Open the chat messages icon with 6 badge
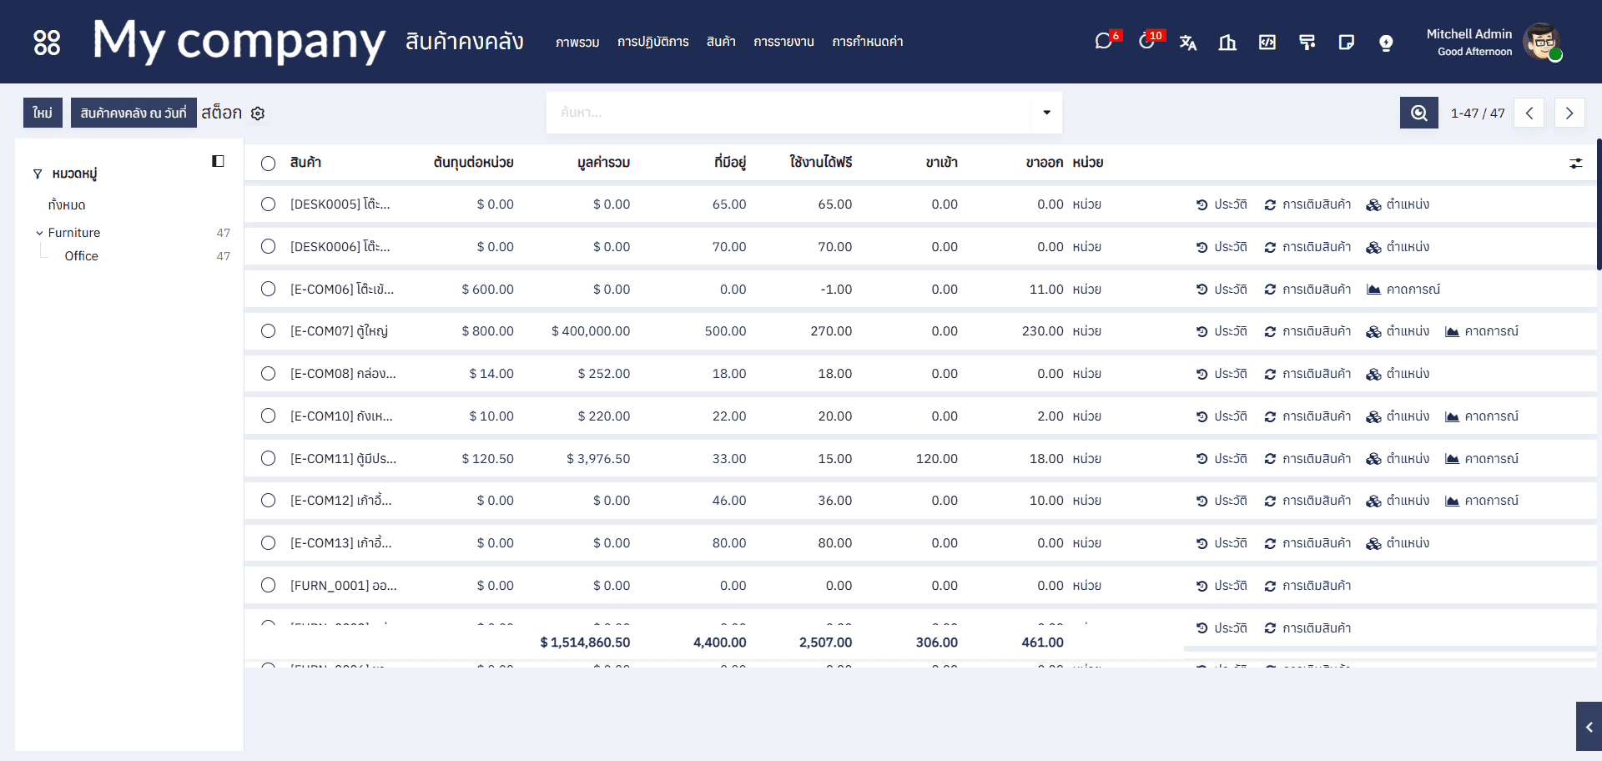The image size is (1602, 761). (x=1104, y=42)
